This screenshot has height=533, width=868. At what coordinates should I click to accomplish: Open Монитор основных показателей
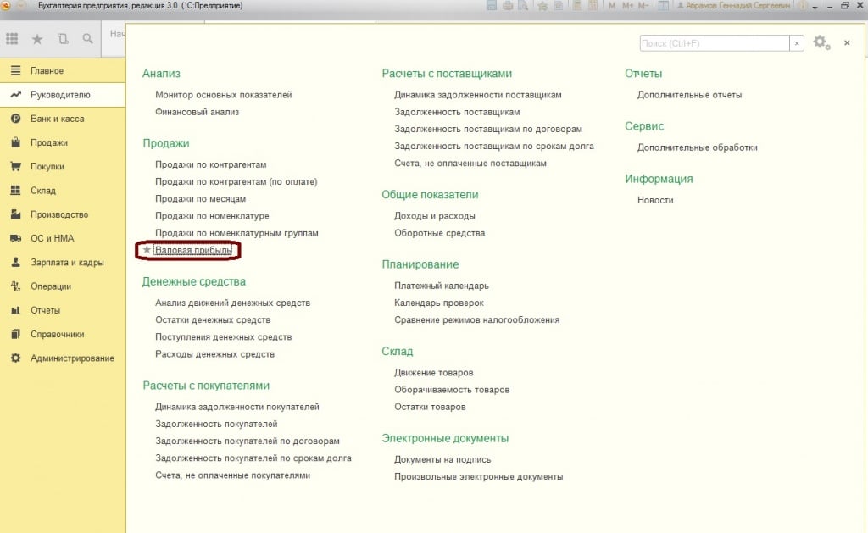[x=223, y=95]
